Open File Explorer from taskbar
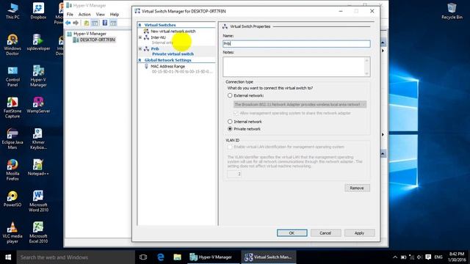The image size is (470, 264). tap(177, 257)
